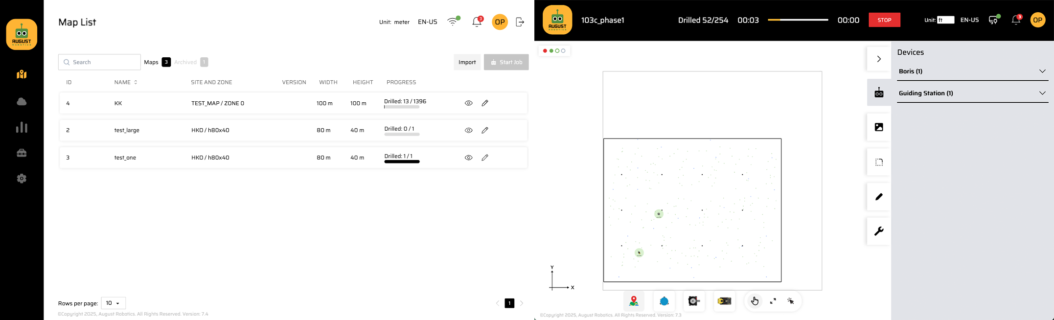Image resolution: width=1054 pixels, height=320 pixels.
Task: Open the rows per page dropdown
Action: [113, 303]
